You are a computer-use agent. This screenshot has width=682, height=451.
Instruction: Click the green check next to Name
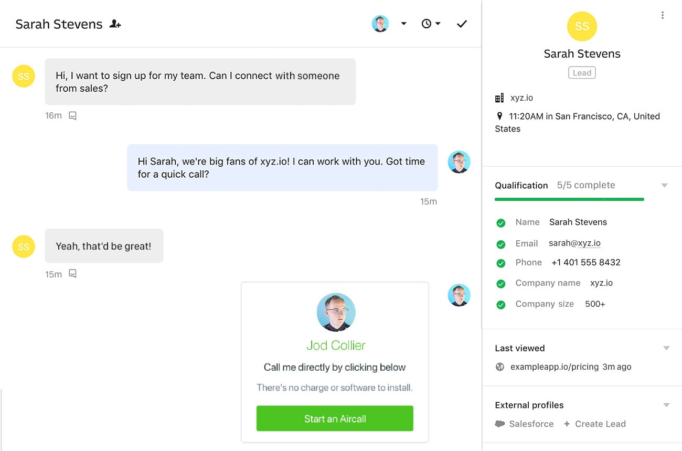501,223
